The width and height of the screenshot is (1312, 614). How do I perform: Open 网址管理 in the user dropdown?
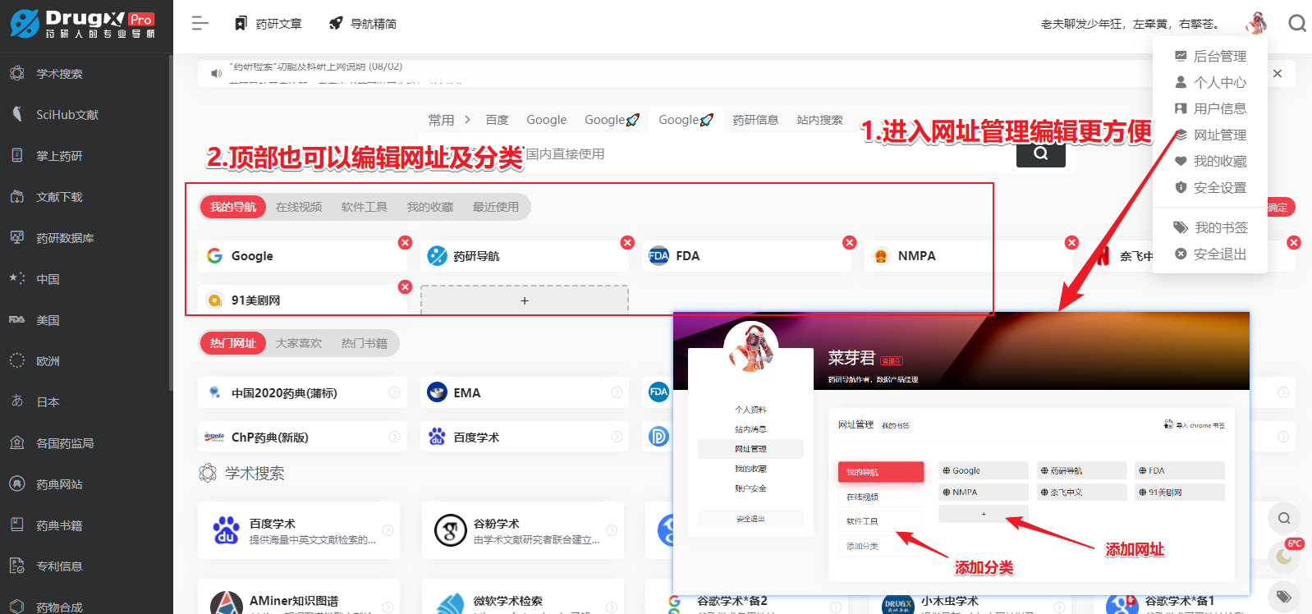click(x=1210, y=135)
